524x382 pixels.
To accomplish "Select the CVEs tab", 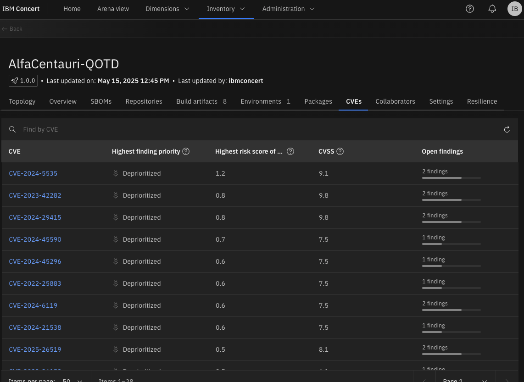I will coord(354,101).
